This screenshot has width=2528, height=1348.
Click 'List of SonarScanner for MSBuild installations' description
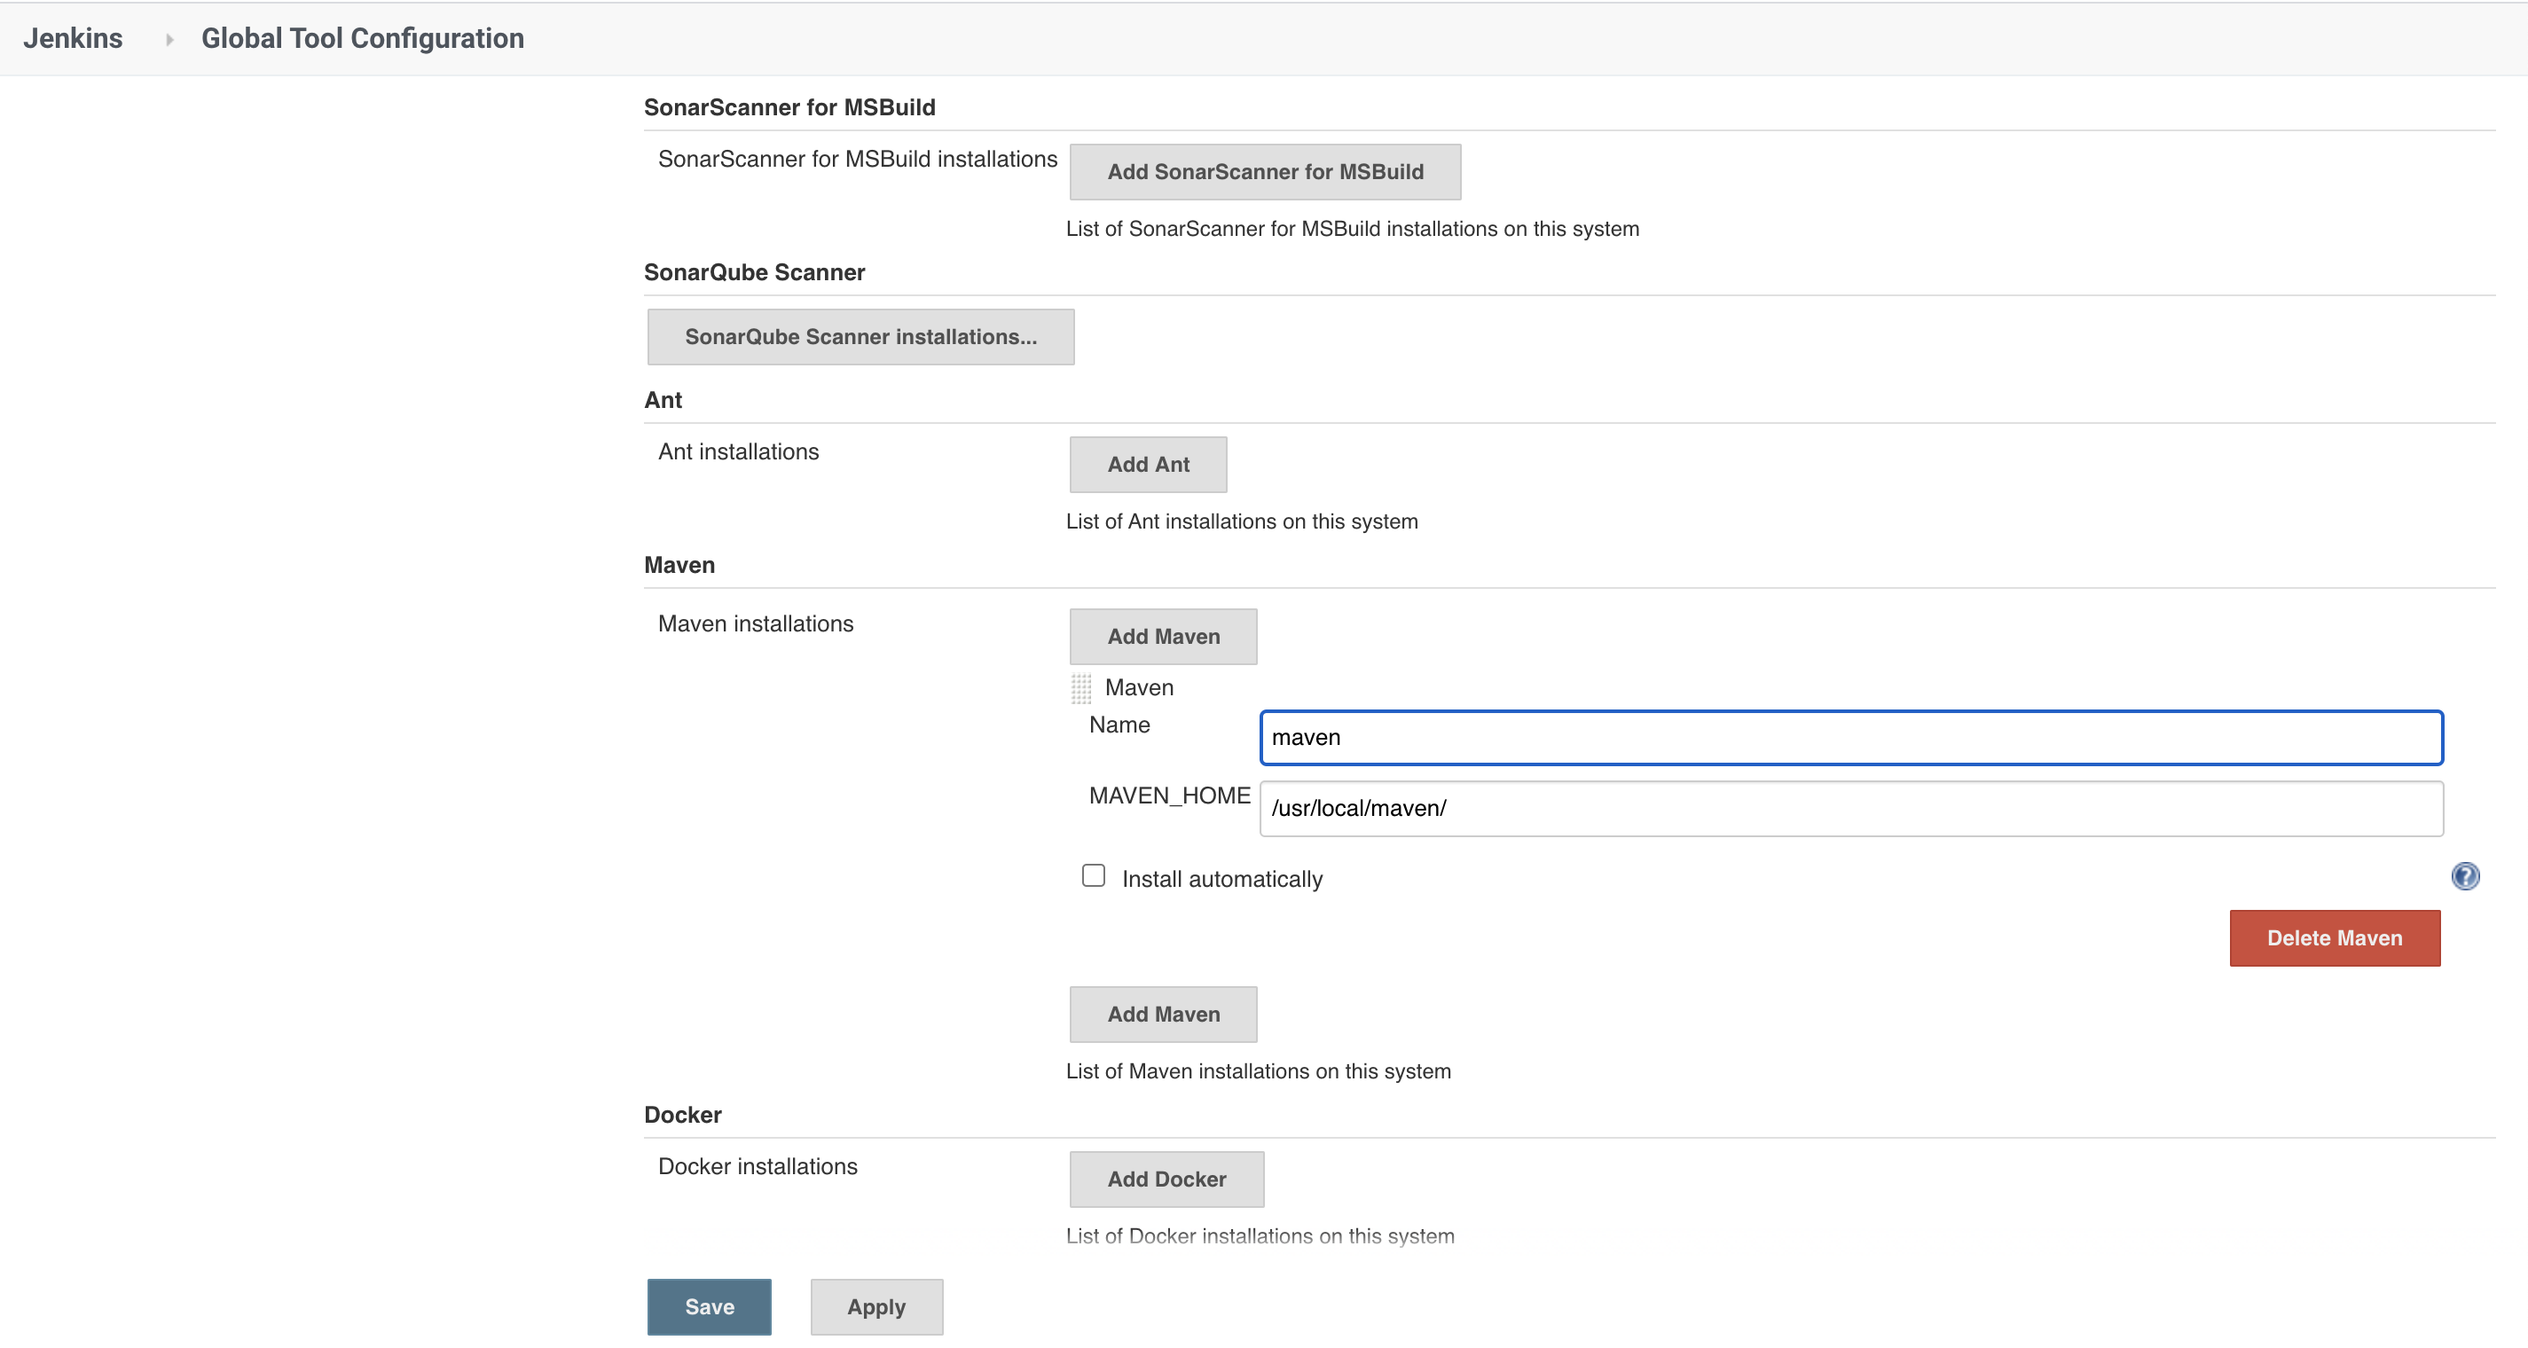click(1353, 229)
